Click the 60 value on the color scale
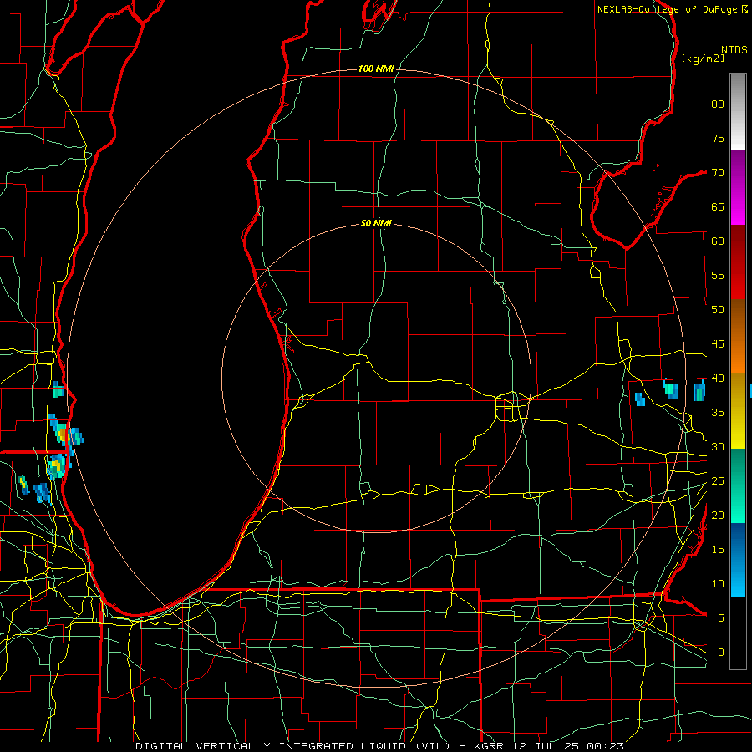The image size is (752, 752). point(718,241)
